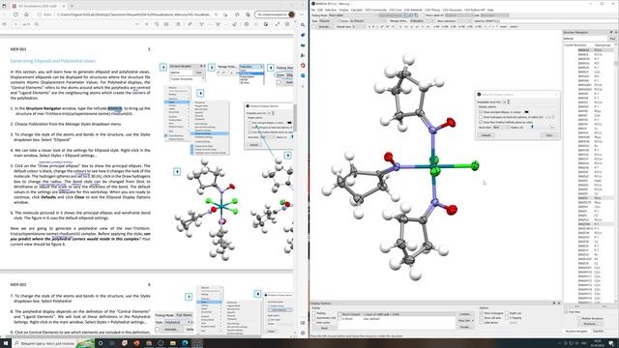Click Defaults in Ellipsoid Display Options

[486, 135]
